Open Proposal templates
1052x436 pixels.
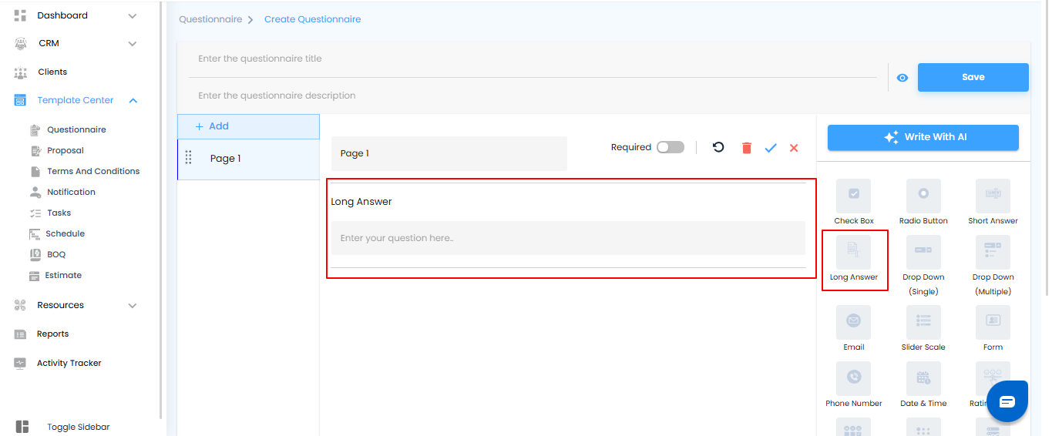[x=66, y=151]
